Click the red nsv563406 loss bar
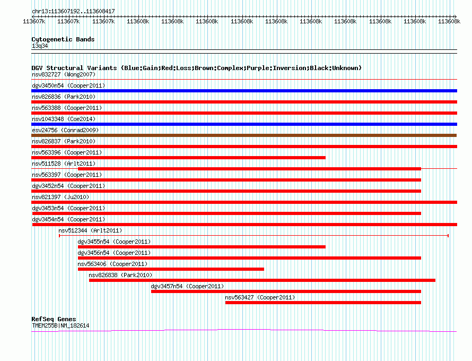The height and width of the screenshot is (361, 472). [x=171, y=269]
